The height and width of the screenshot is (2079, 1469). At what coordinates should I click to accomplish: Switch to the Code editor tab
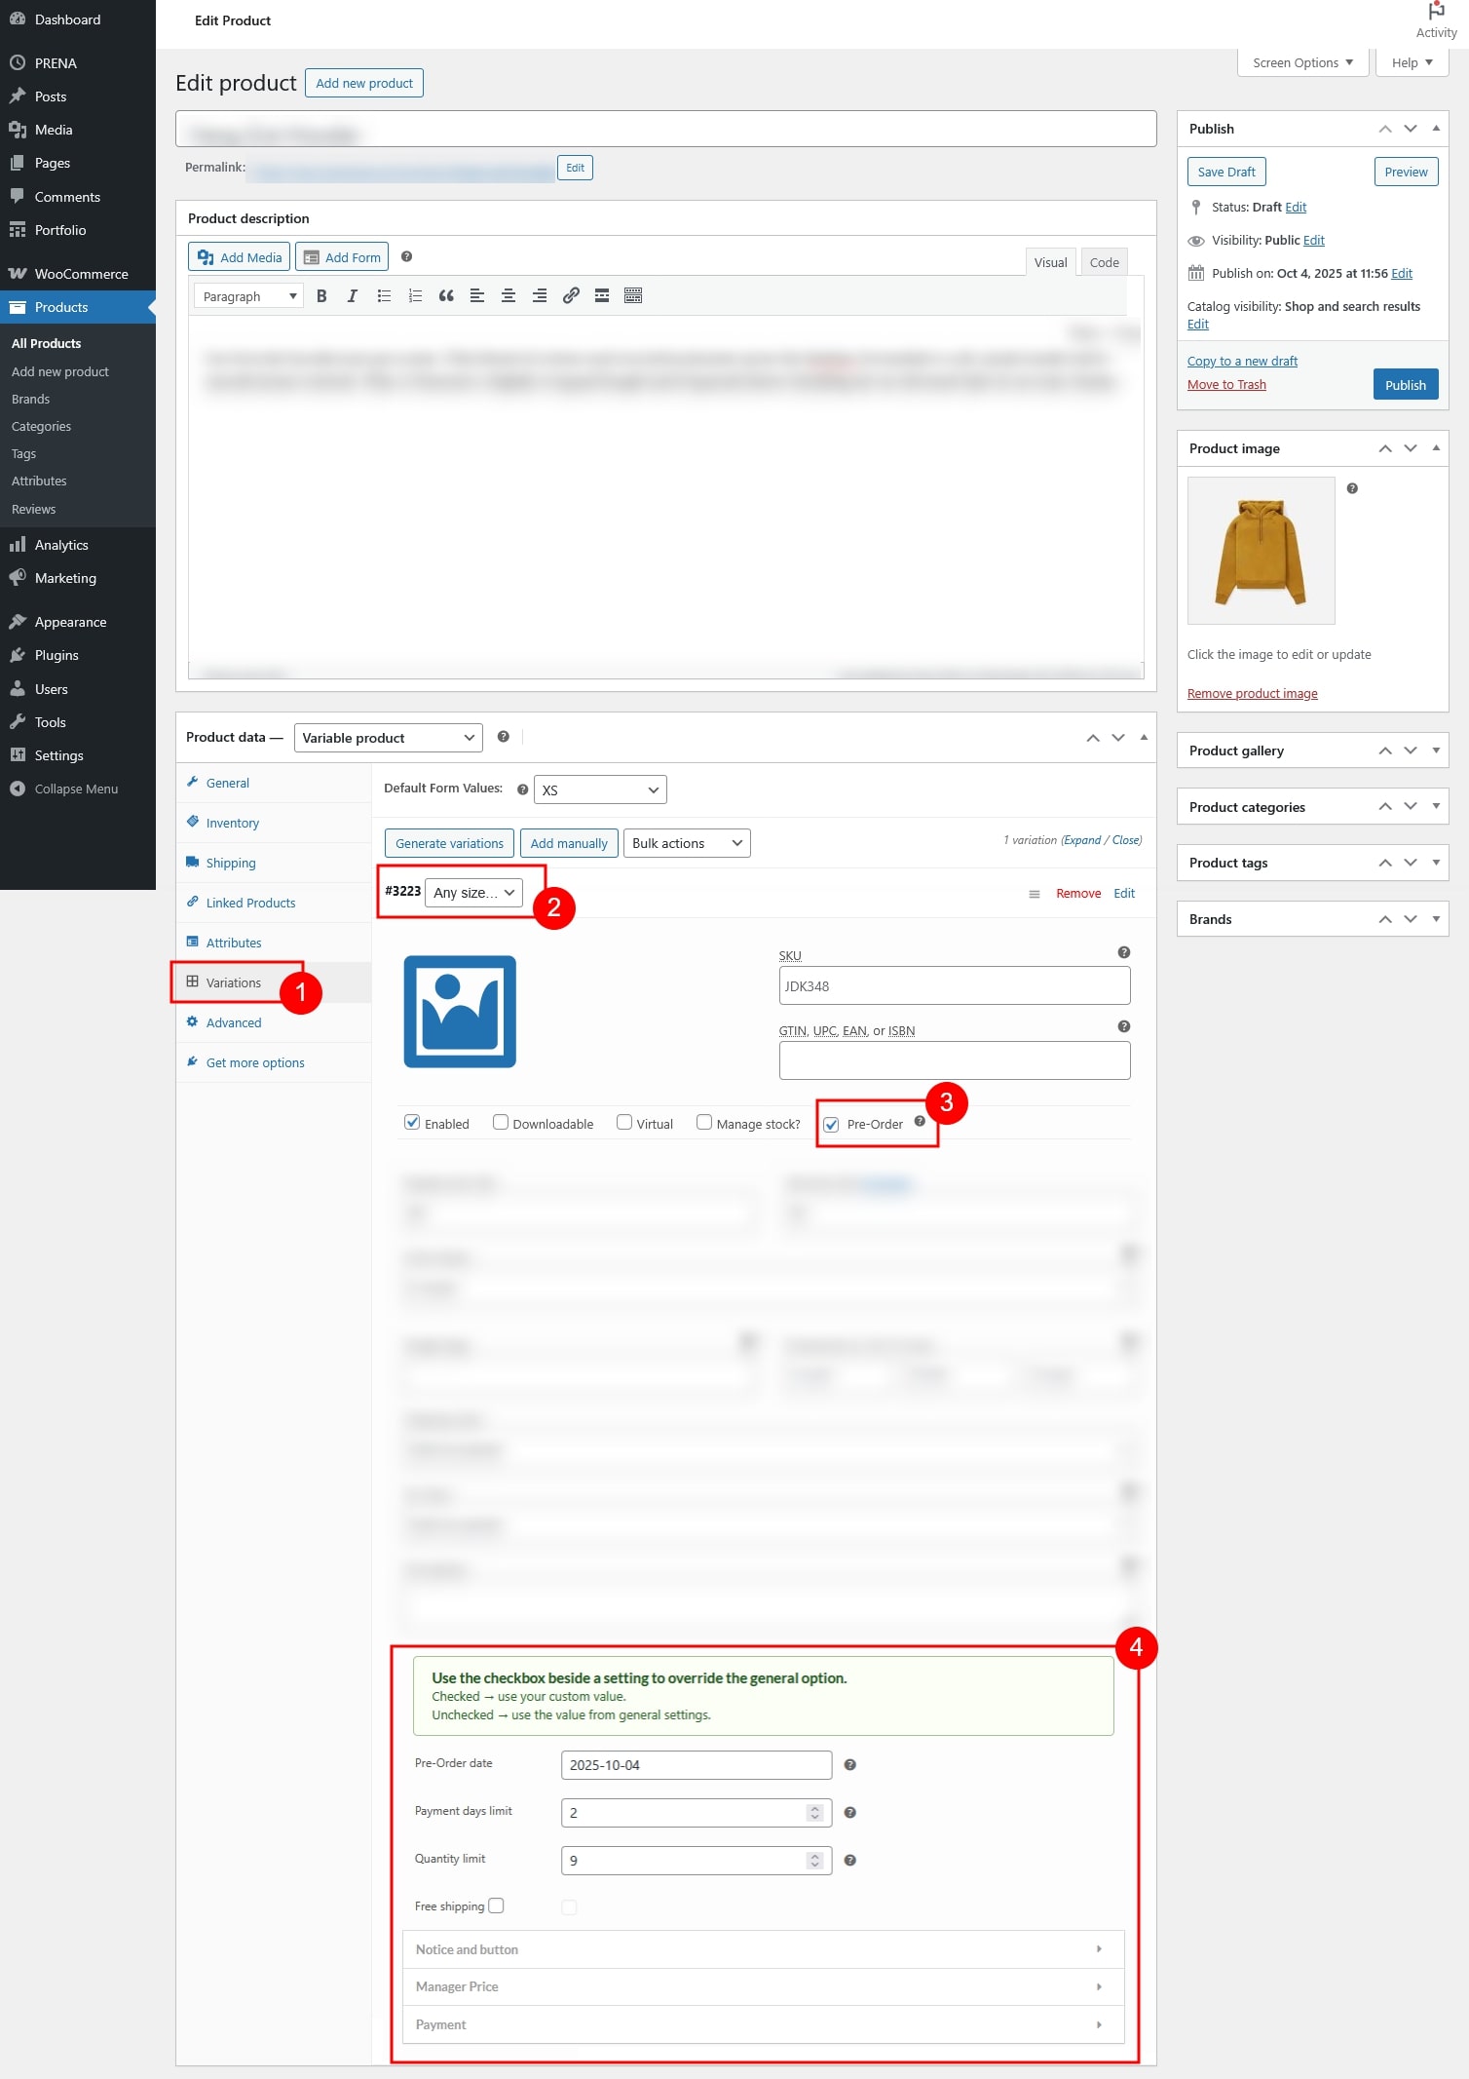pos(1104,262)
